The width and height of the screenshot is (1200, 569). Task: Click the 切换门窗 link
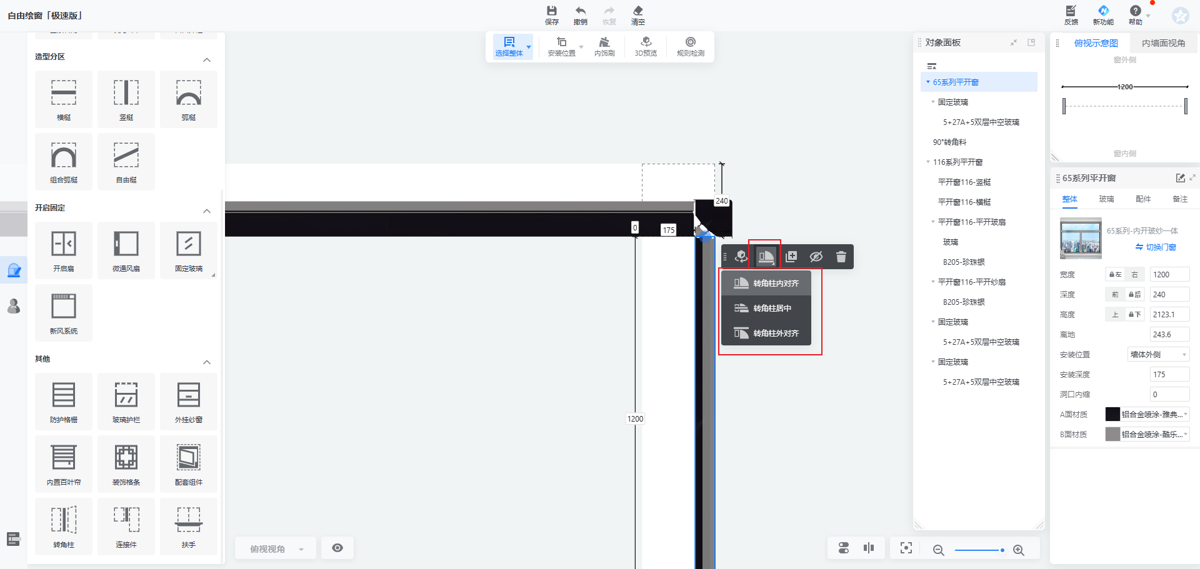click(1156, 247)
